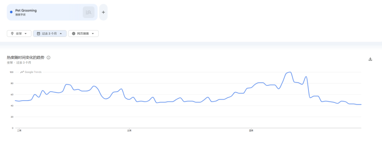Click the globe icon beside 网页搜索
This screenshot has width=382, height=141.
pos(74,33)
